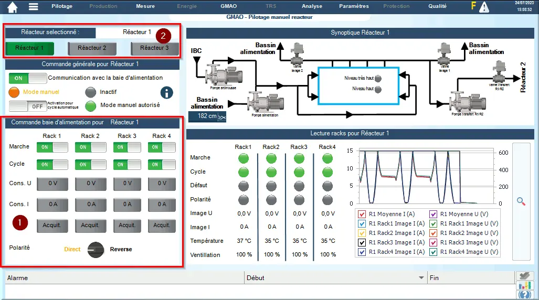Image resolution: width=539 pixels, height=300 pixels.
Task: Click the Mode manuel autorisé green lamp
Action: pyautogui.click(x=90, y=106)
